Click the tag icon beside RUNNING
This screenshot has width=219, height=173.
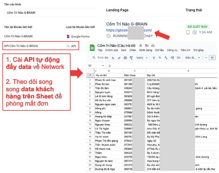click(109, 36)
